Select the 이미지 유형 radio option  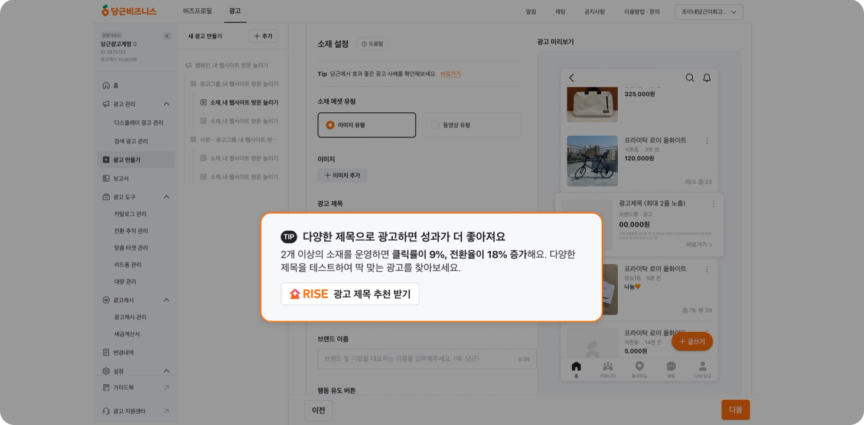pyautogui.click(x=366, y=125)
